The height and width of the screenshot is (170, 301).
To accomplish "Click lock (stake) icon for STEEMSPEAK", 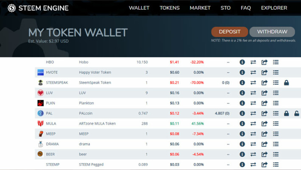I will [287, 83].
